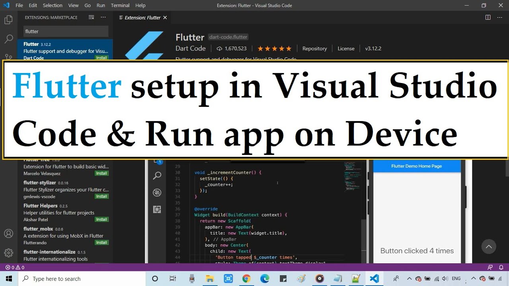
Task: Open the Terminal menu
Action: (120, 5)
